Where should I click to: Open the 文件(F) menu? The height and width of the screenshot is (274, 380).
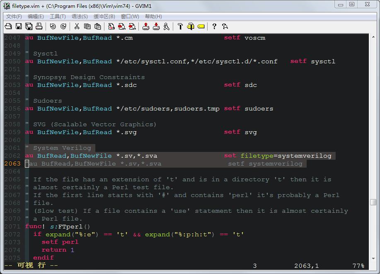point(14,16)
